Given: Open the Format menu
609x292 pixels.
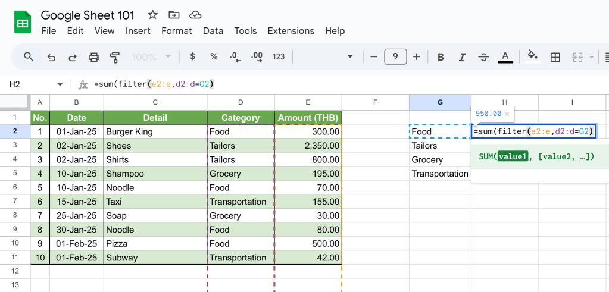Looking at the screenshot, I should tap(177, 31).
